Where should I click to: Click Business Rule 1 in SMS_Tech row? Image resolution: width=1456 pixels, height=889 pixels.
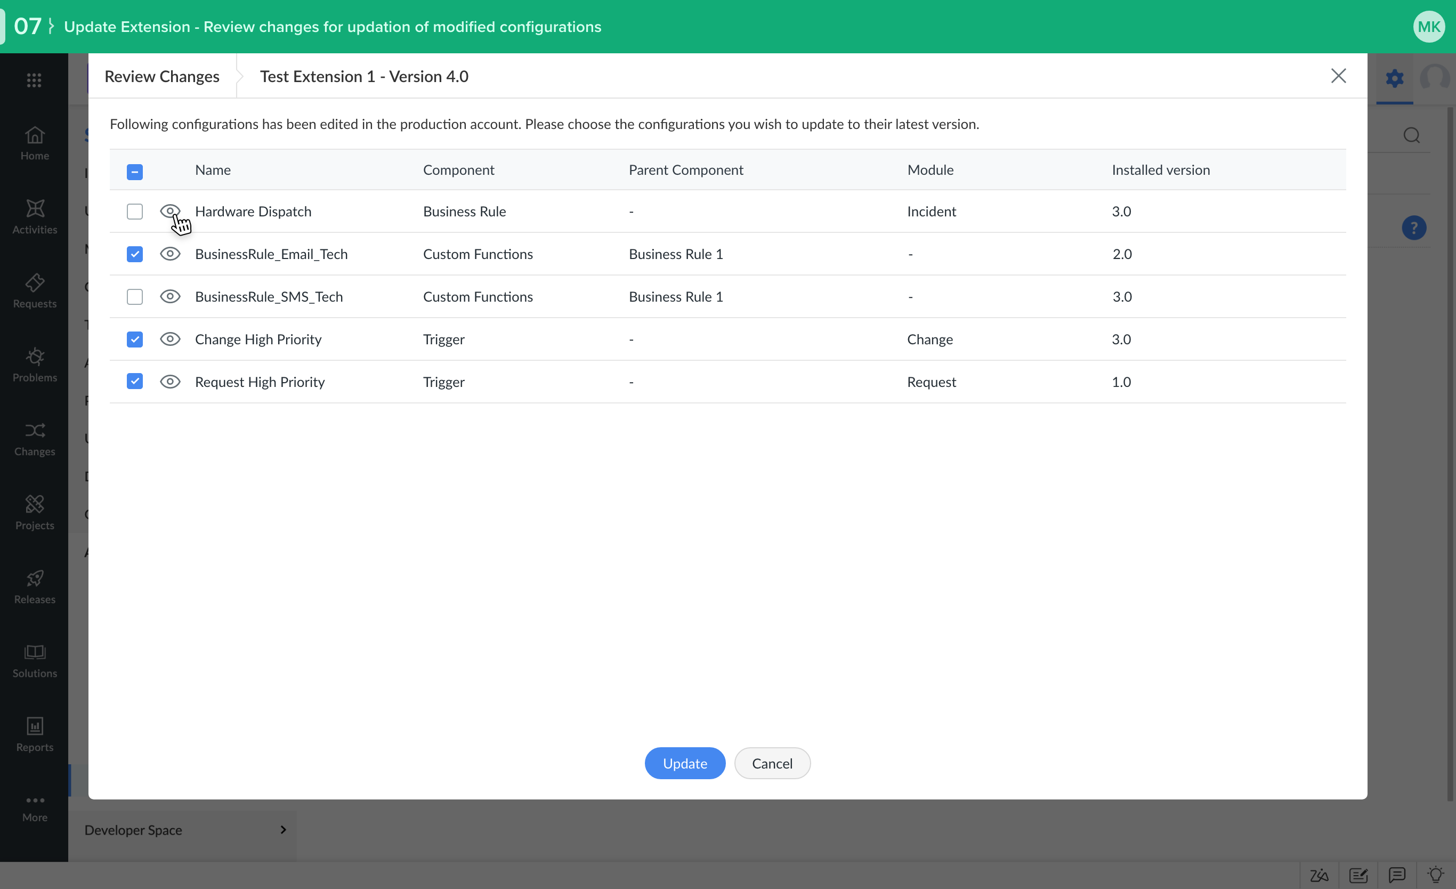point(675,296)
